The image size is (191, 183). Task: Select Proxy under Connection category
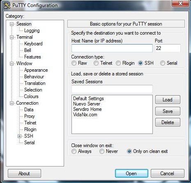(30, 116)
